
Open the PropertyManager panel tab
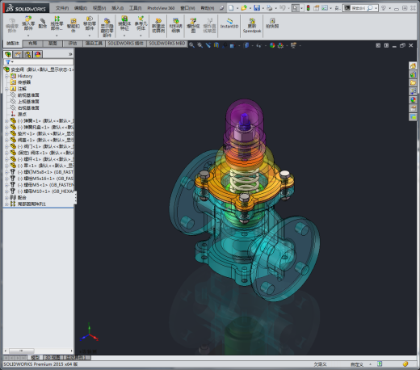tap(18, 55)
